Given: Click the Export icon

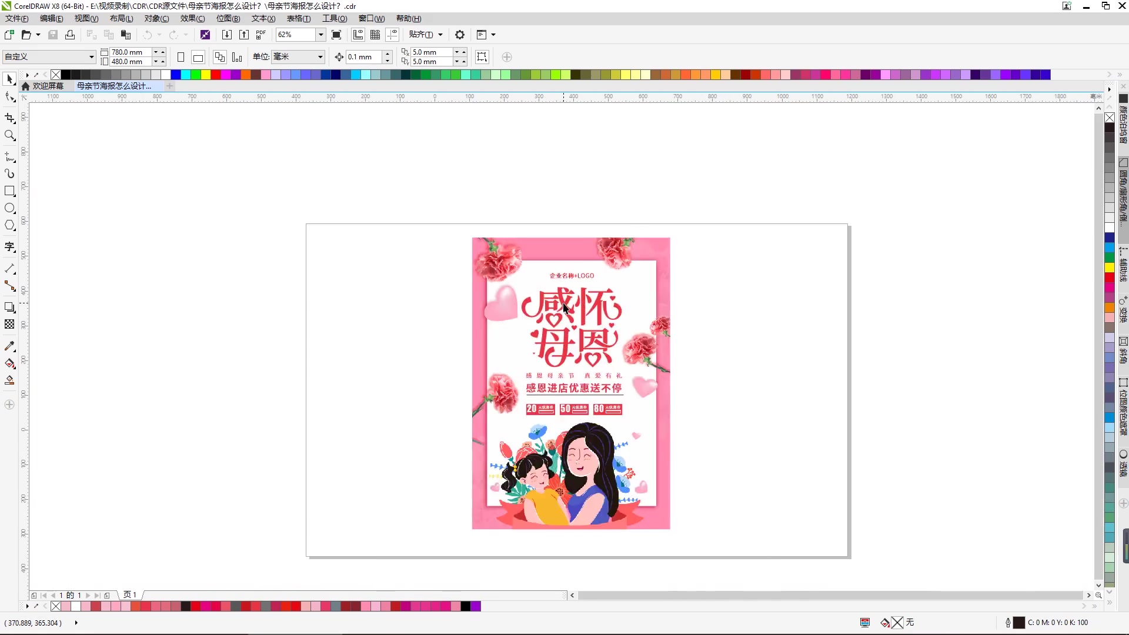Looking at the screenshot, I should pos(244,35).
